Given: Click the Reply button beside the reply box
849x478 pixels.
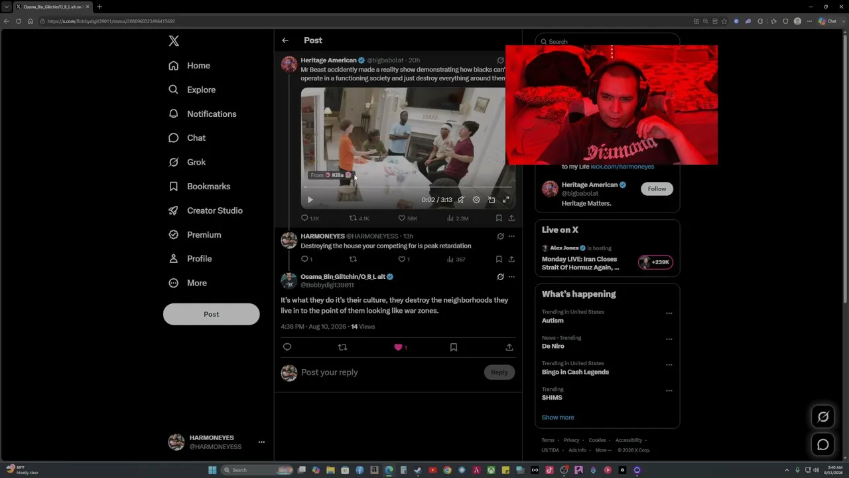Looking at the screenshot, I should [499, 372].
